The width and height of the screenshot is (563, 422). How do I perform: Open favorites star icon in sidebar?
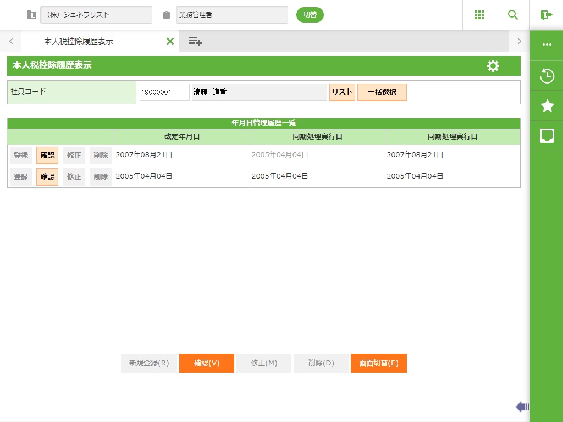547,105
